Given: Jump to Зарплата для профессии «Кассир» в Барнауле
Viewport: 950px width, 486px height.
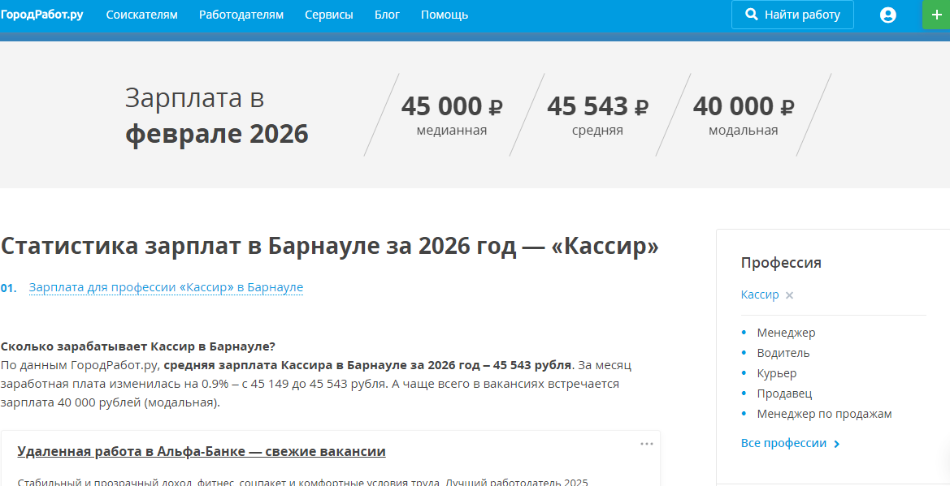Looking at the screenshot, I should 166,287.
